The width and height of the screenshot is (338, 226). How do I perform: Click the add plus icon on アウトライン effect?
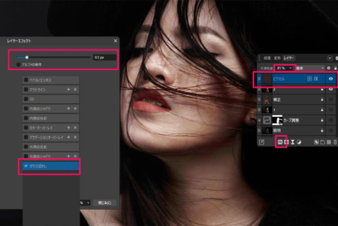pos(69,89)
